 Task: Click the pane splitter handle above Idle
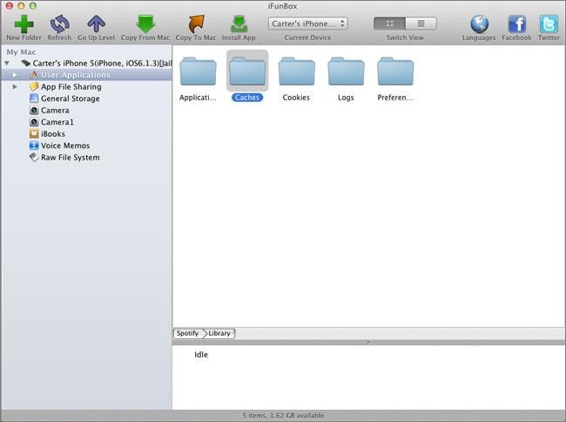coord(368,342)
